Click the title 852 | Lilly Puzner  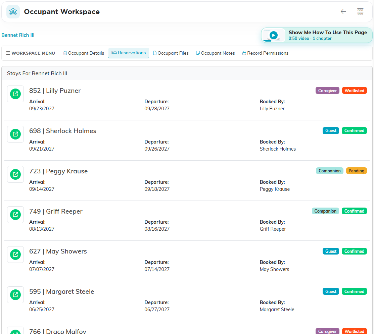(x=55, y=91)
